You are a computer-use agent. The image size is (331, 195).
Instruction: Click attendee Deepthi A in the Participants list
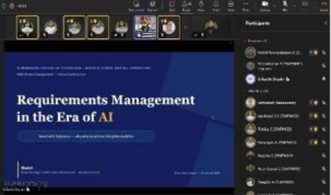[x=275, y=182]
